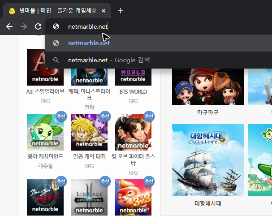This screenshot has width=272, height=216.
Task: Open the 매직: 마나스트라이크 game icon
Action: pyautogui.click(x=89, y=77)
